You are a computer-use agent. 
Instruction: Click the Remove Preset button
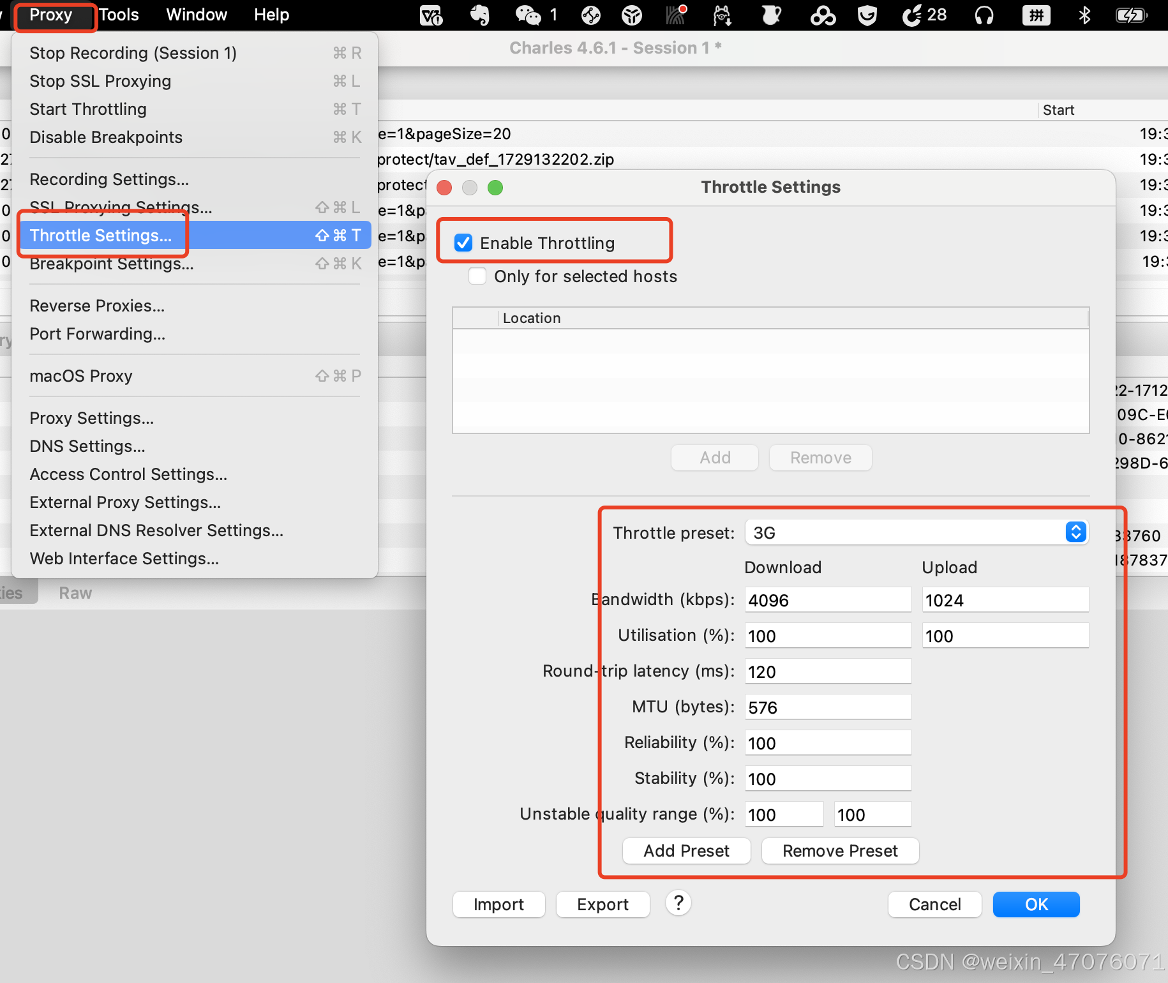click(x=840, y=851)
